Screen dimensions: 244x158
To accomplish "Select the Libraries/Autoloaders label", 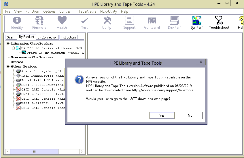I will (x=32, y=43).
